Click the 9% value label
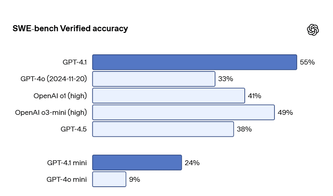 tap(135, 179)
